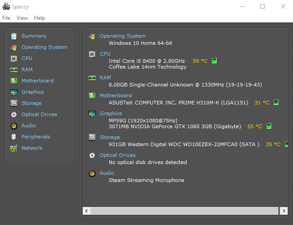Viewport: 293px width, 225px height.
Task: Click the Motherboard icon in summary panel
Action: (x=92, y=96)
